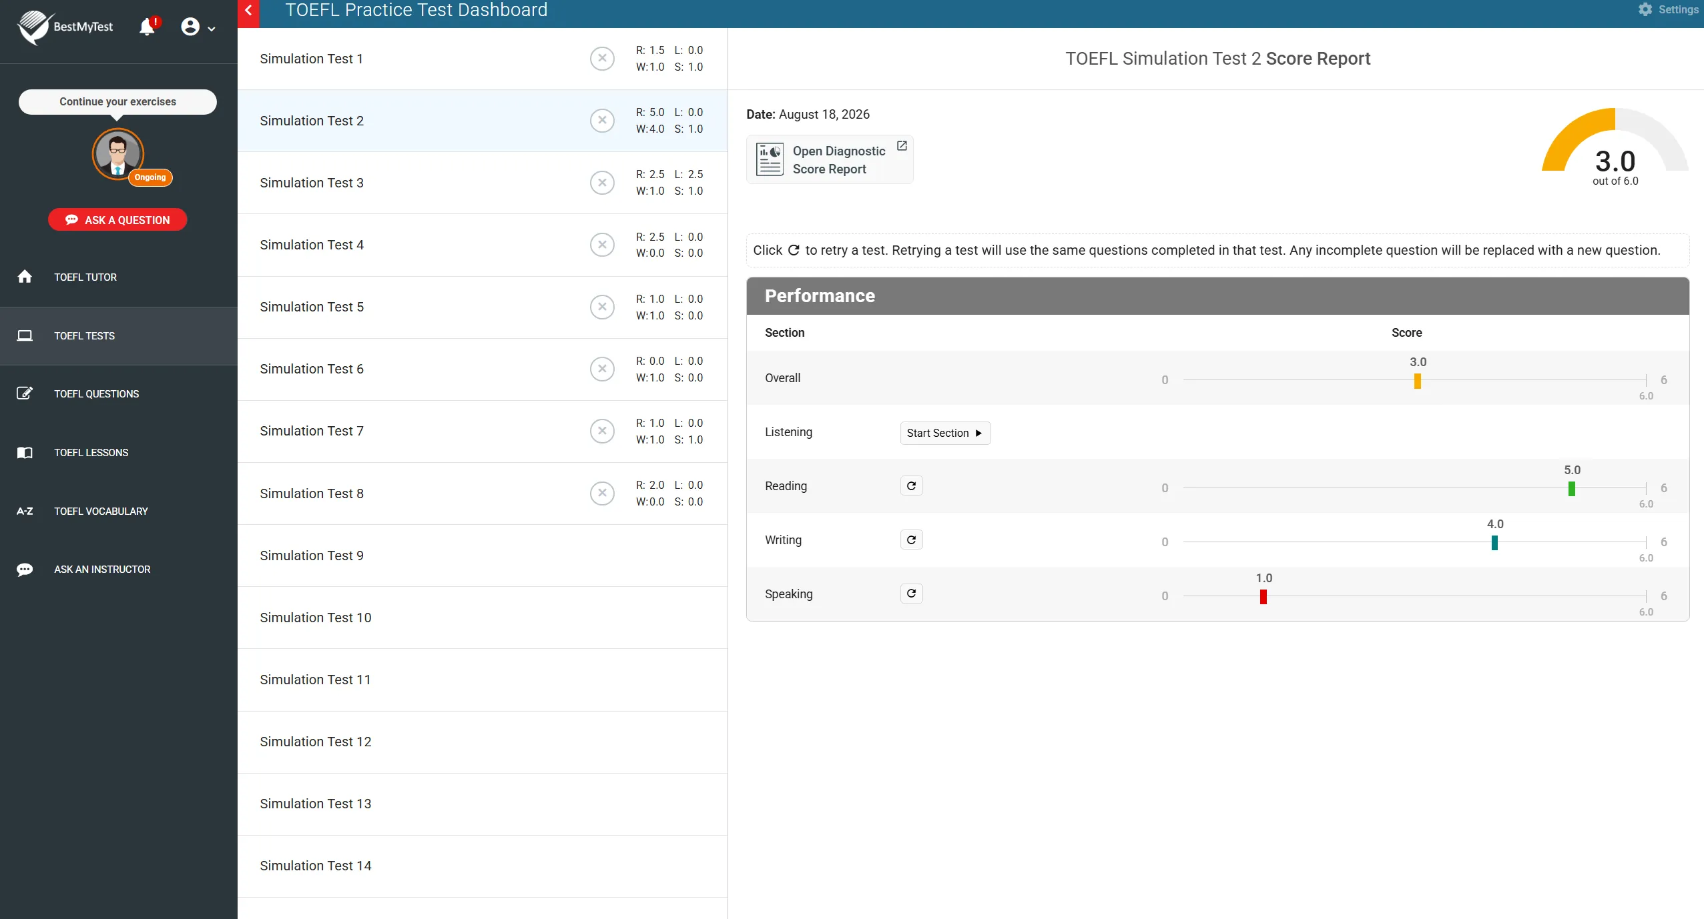Open TOEFL LESSONS in sidebar

(x=119, y=452)
